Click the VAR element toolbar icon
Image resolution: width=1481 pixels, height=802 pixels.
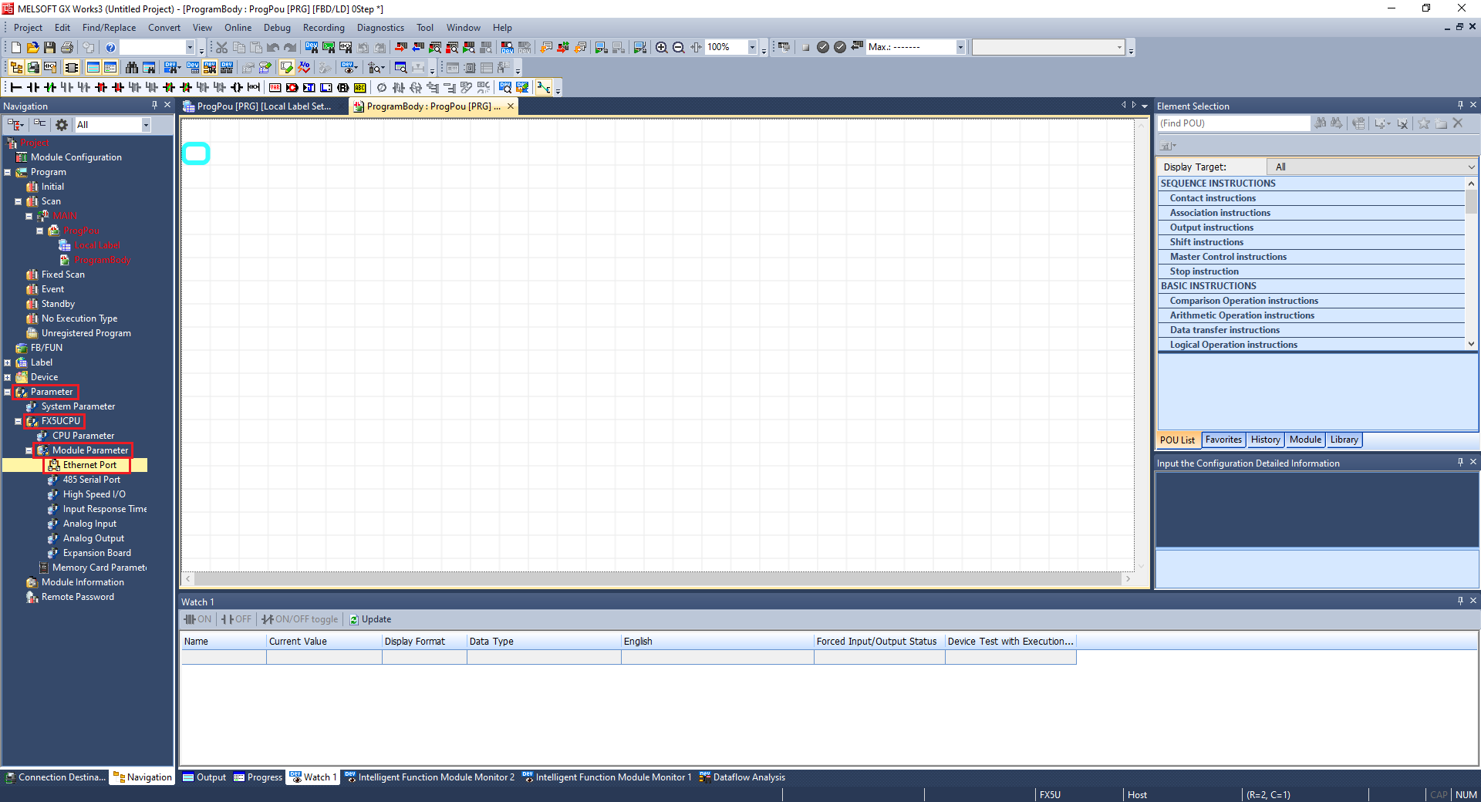(275, 88)
